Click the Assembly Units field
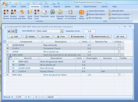 click(90, 31)
